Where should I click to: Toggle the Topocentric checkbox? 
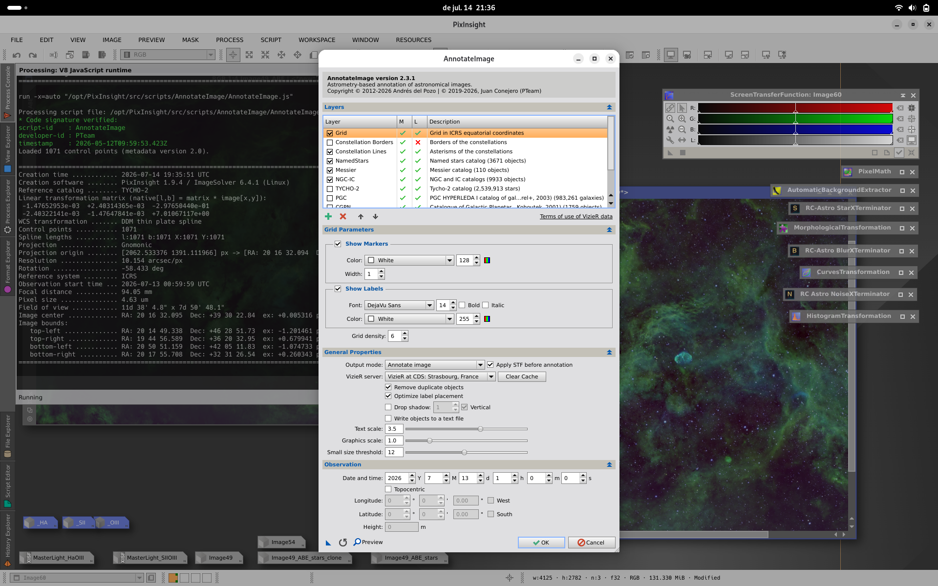pyautogui.click(x=388, y=489)
